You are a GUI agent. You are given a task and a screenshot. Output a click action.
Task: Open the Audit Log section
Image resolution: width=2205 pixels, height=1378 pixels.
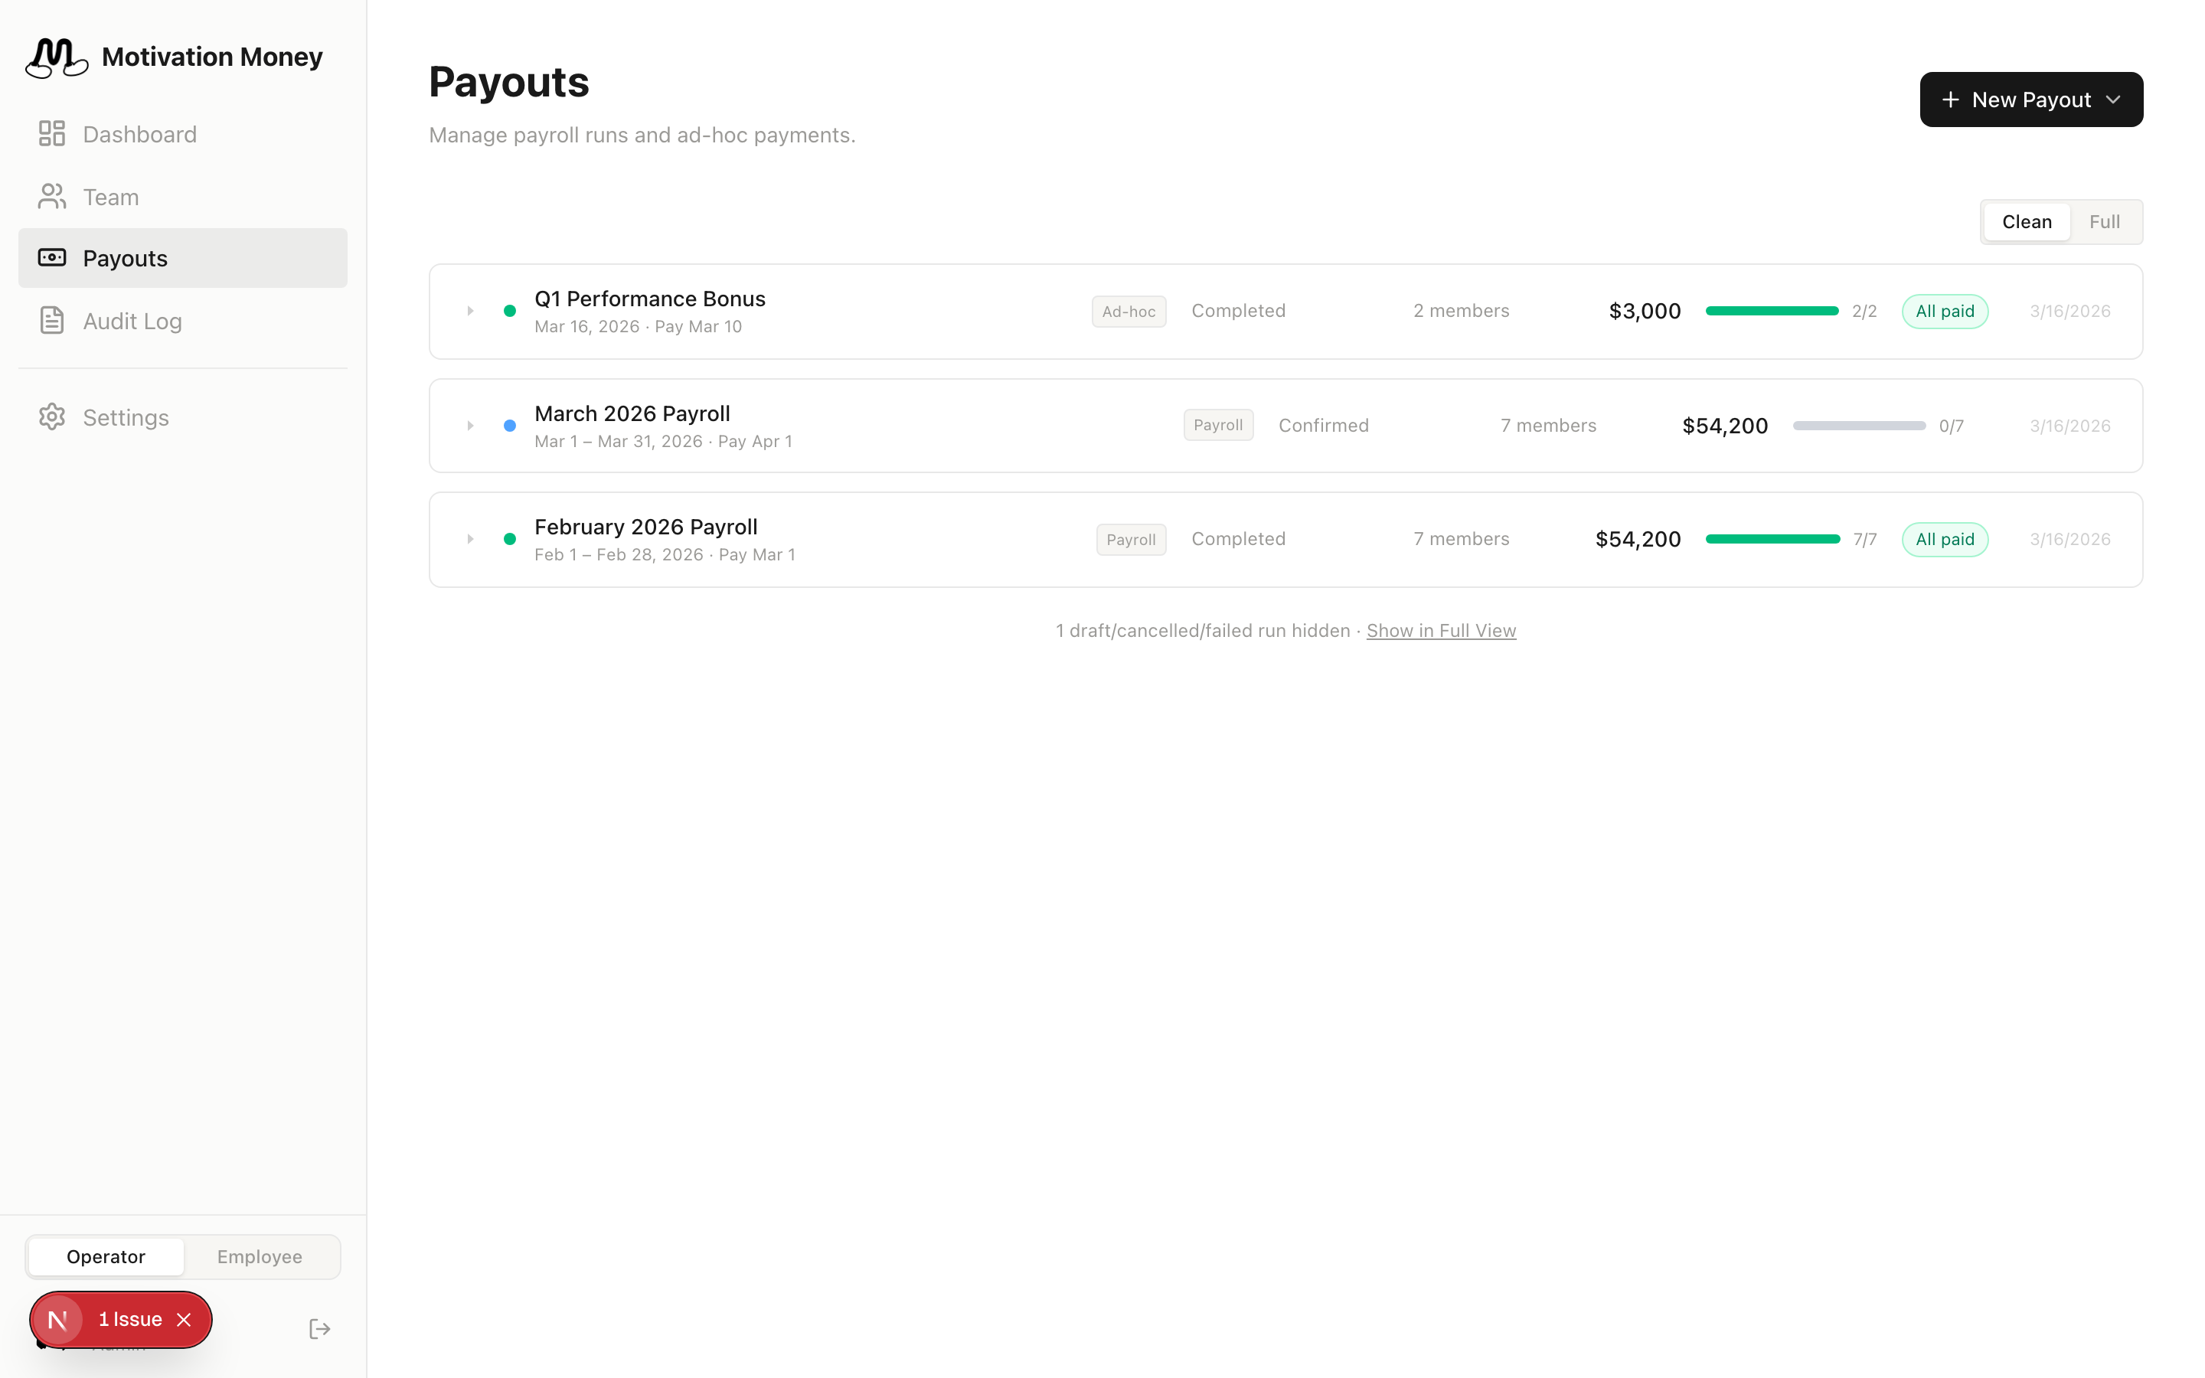coord(132,321)
